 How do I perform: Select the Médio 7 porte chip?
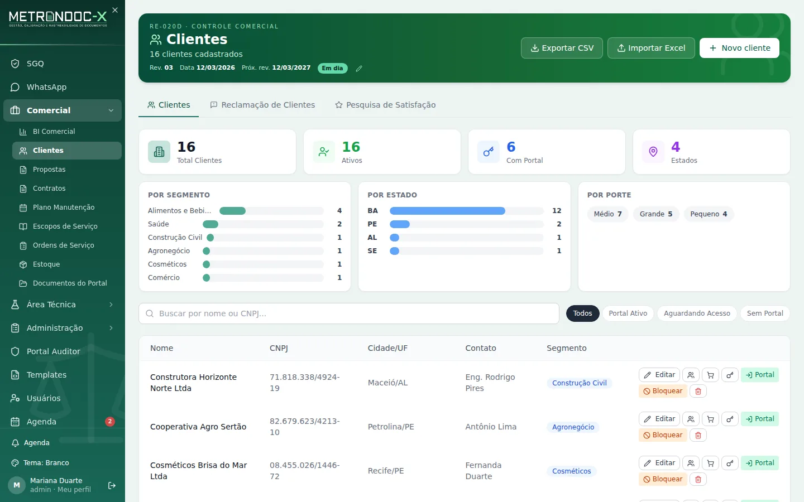point(607,214)
